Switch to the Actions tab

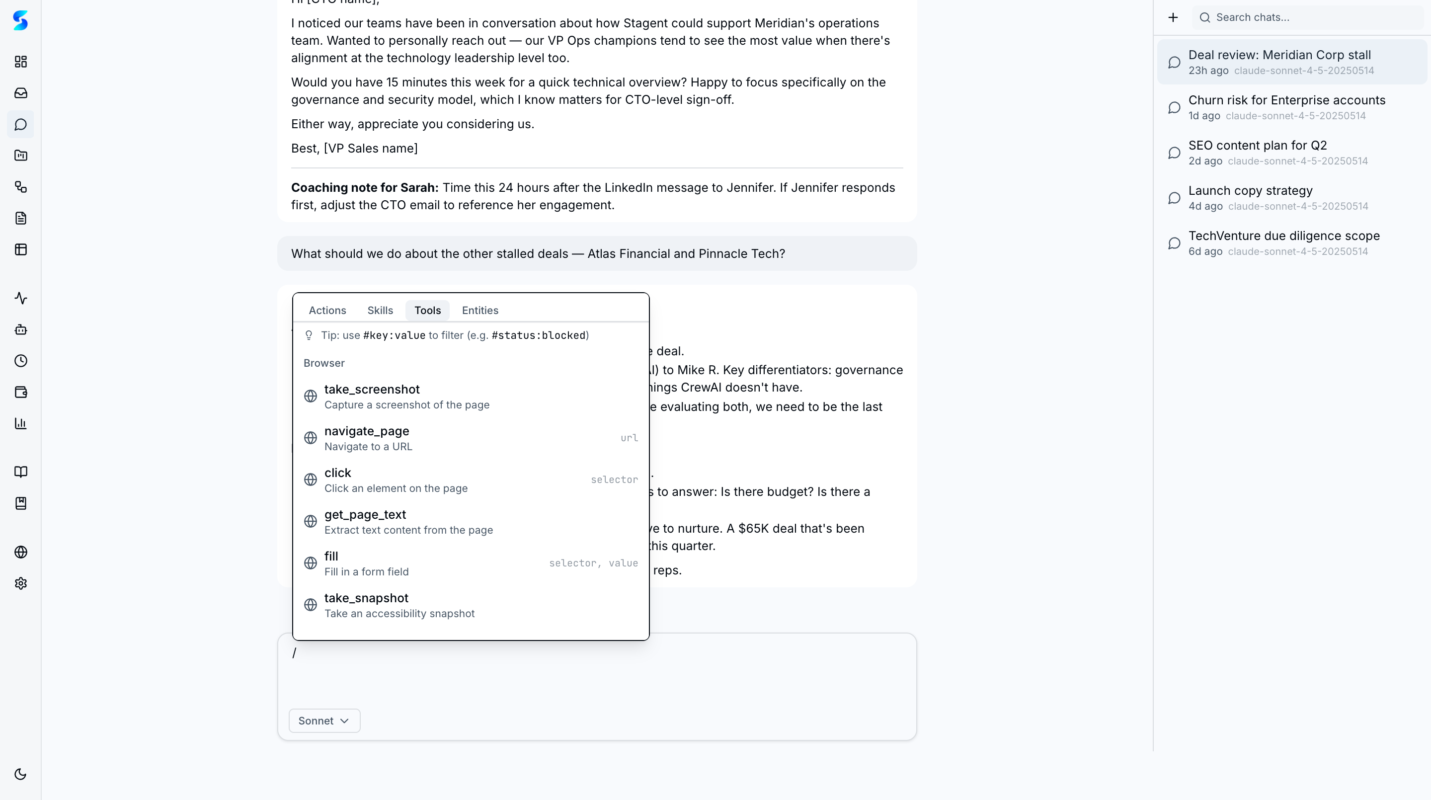click(x=327, y=310)
